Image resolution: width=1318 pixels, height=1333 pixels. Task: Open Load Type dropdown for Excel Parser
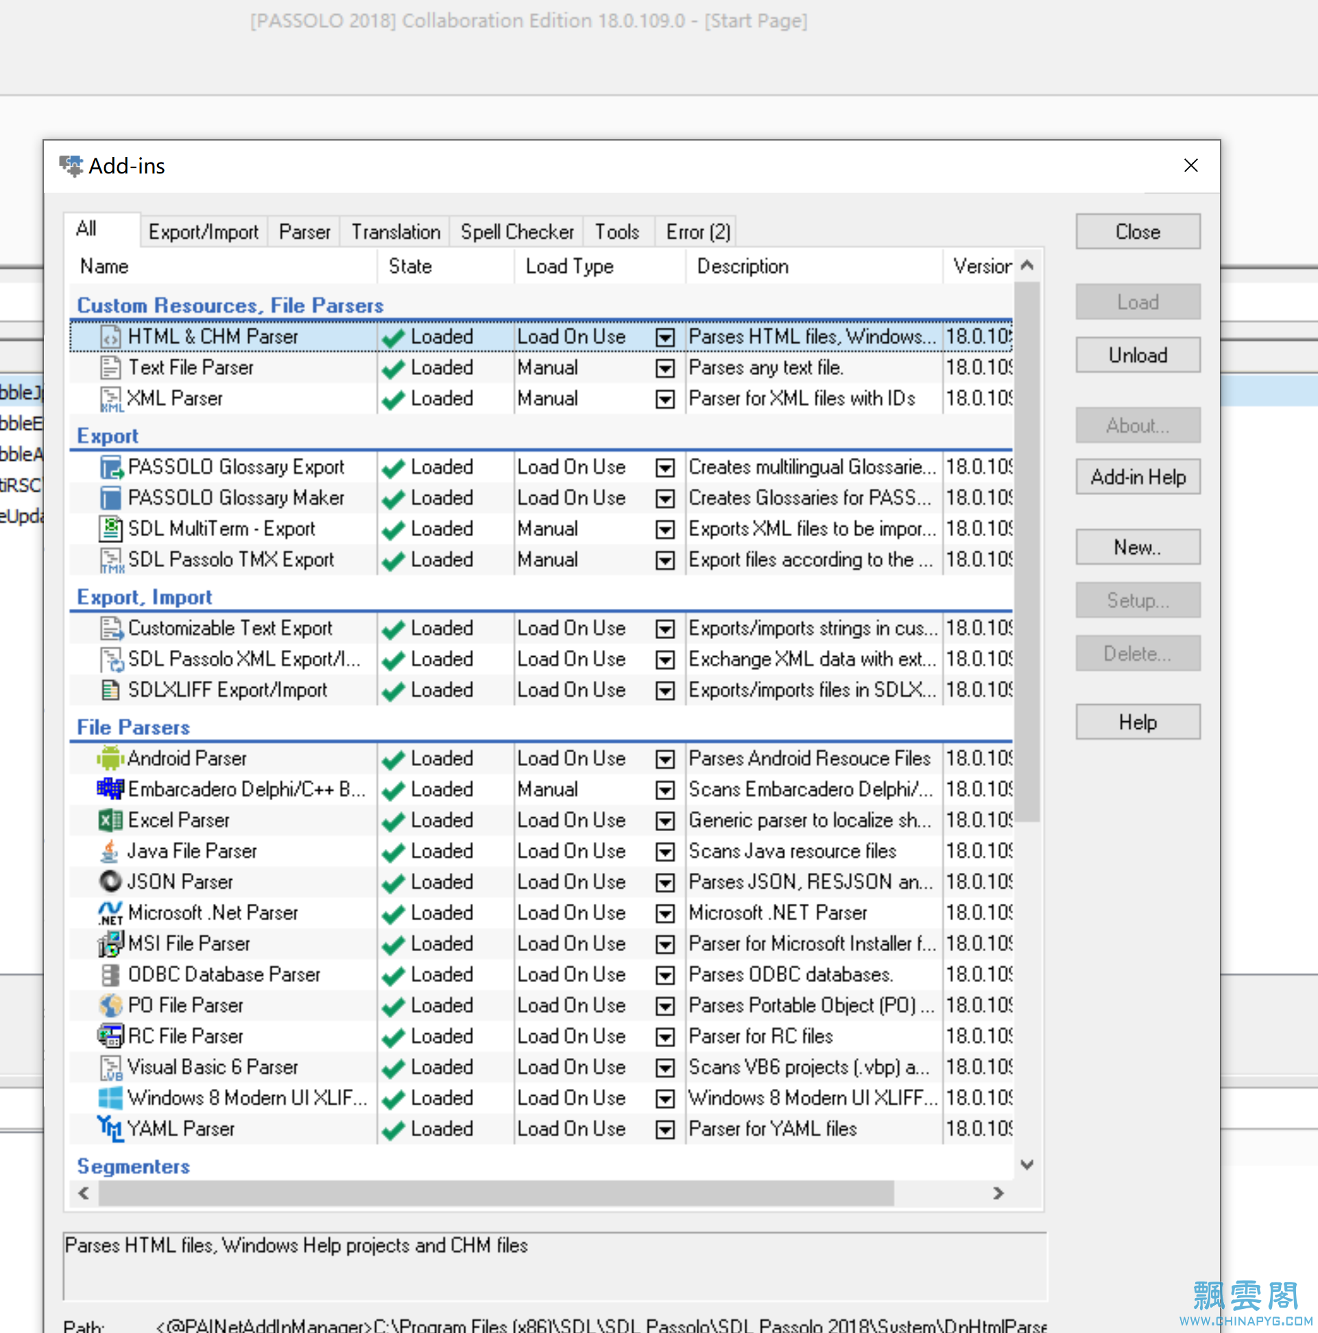pyautogui.click(x=664, y=821)
